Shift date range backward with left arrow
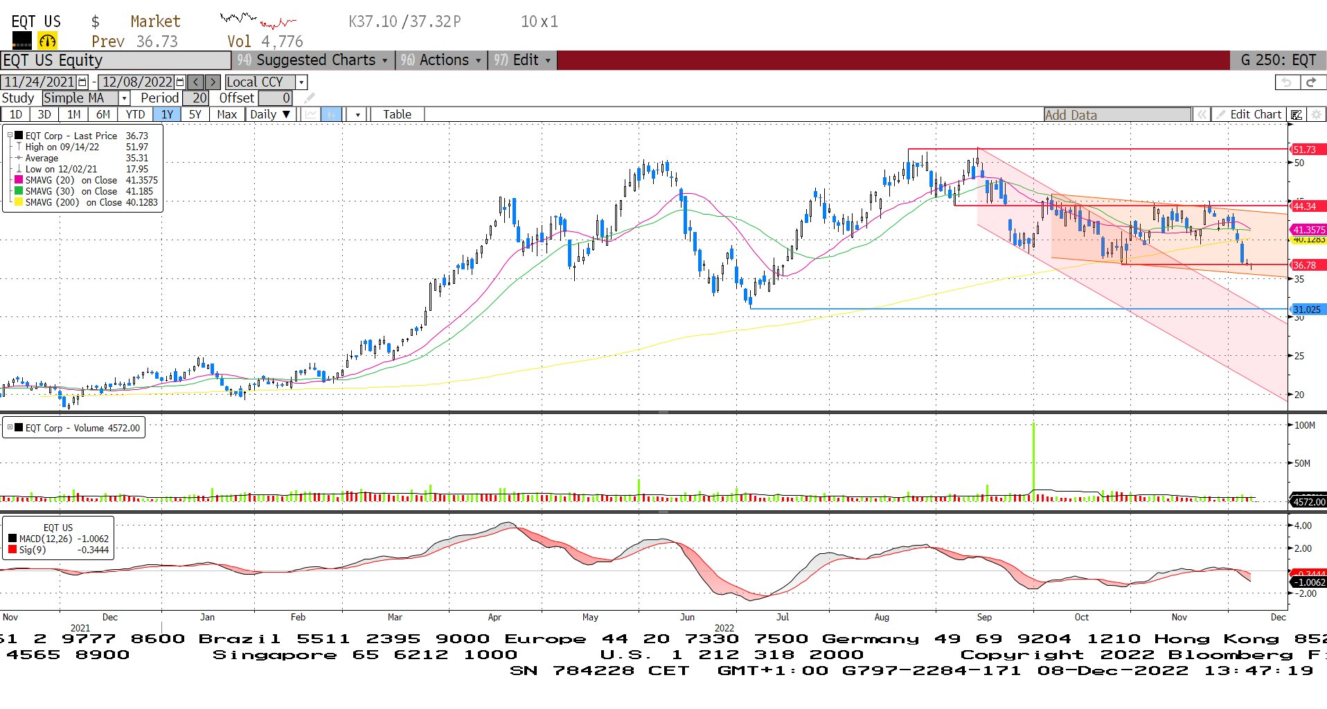The image size is (1327, 709). coord(196,82)
